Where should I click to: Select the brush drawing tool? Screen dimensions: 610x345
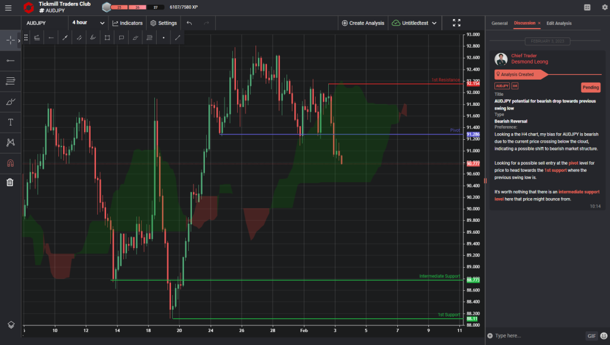[9, 102]
